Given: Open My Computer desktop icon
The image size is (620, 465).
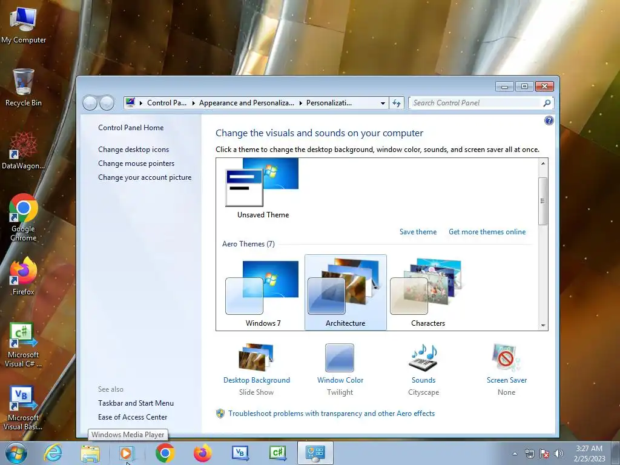Looking at the screenshot, I should [24, 24].
